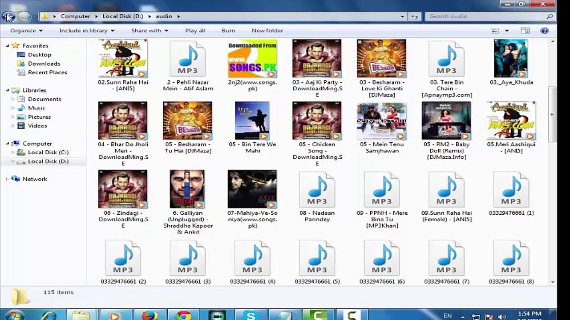The height and width of the screenshot is (320, 570).
Task: Launch Firefox from the taskbar
Action: (x=150, y=315)
